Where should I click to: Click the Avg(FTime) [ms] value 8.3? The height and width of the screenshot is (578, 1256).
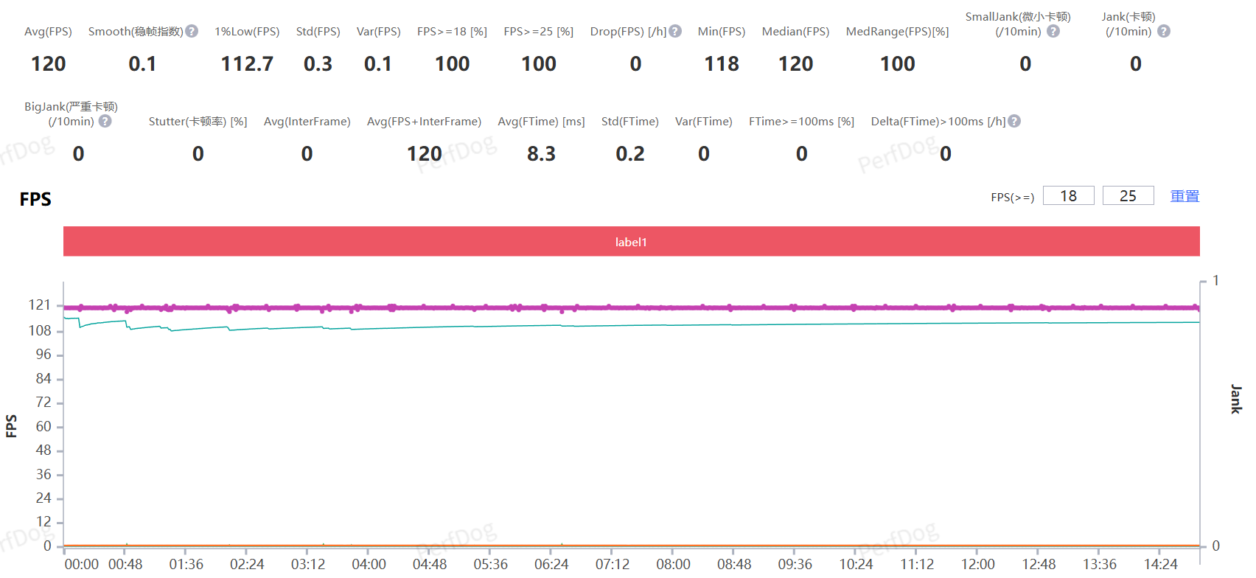[541, 154]
